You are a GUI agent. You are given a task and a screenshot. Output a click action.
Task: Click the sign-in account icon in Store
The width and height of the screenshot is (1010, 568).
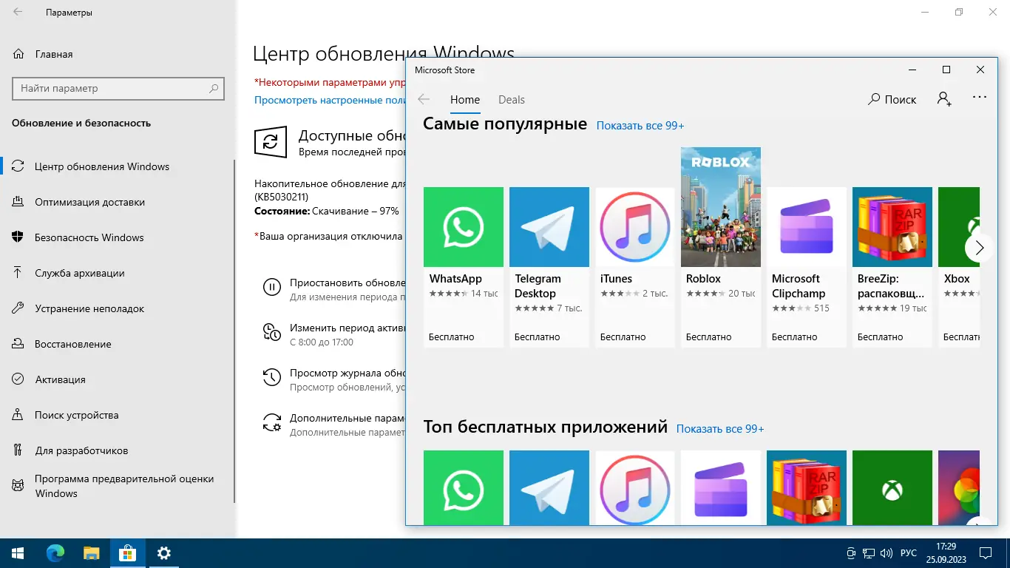(x=944, y=99)
